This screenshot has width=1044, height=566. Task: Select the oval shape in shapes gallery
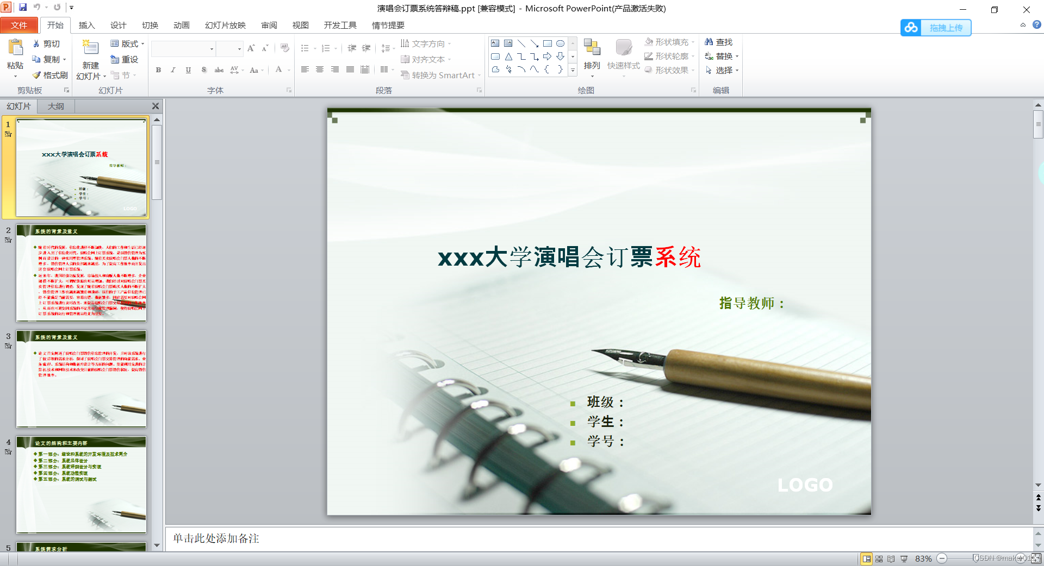pyautogui.click(x=560, y=43)
